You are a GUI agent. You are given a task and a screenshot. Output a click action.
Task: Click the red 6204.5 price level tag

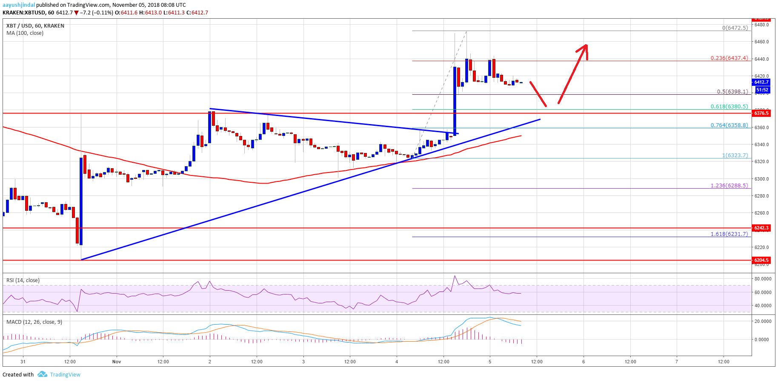(x=761, y=260)
